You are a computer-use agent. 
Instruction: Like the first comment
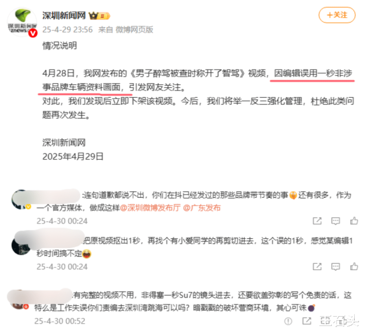click(354, 221)
